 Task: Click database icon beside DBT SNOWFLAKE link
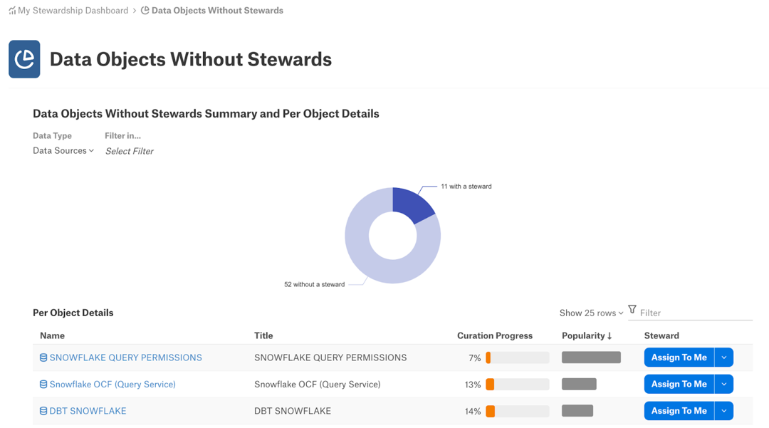[43, 411]
